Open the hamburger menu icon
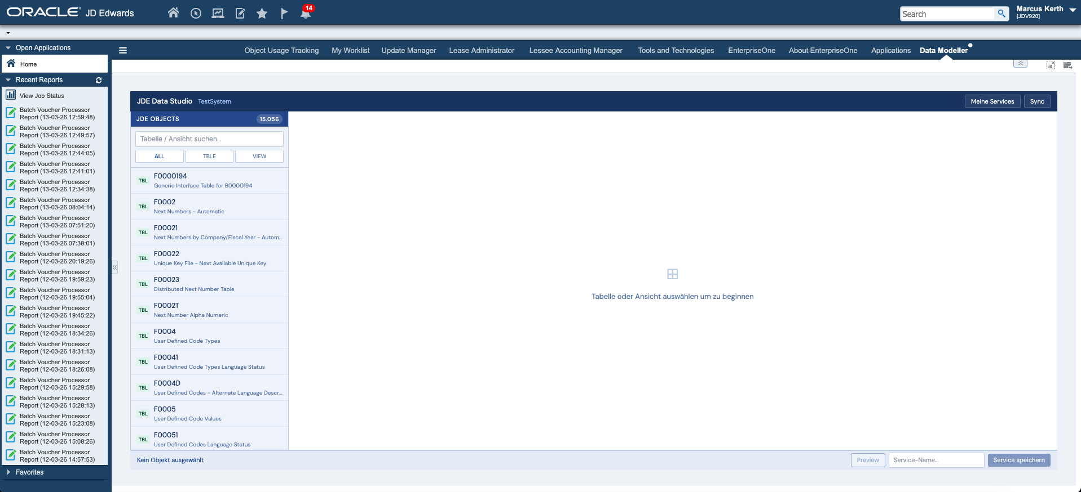The height and width of the screenshot is (492, 1081). coord(123,51)
